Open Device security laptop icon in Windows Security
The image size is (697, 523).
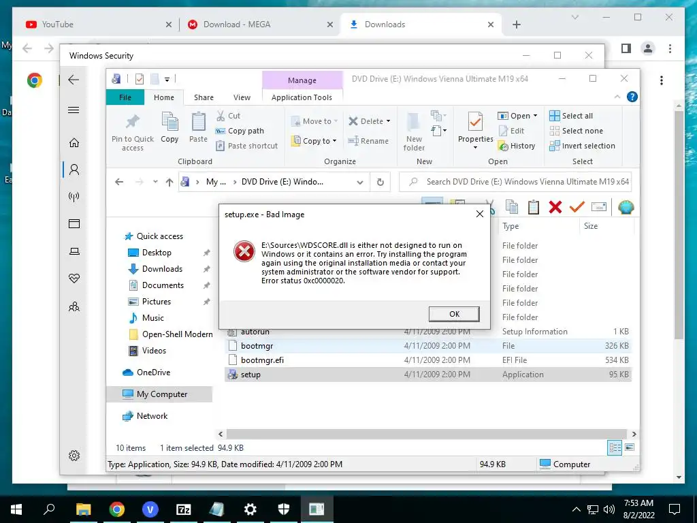click(74, 251)
